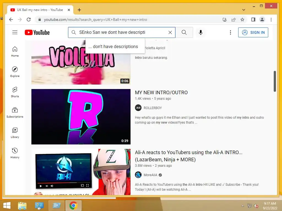Open the Violetta intro video thumbnail

coord(81,62)
